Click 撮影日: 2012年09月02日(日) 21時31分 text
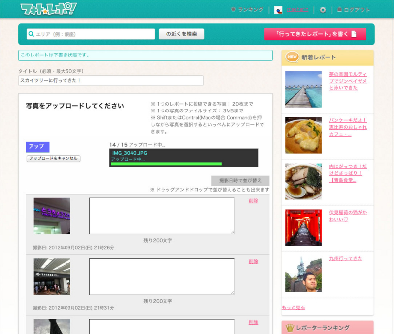Screen dimensions: 394x334 point(73,308)
